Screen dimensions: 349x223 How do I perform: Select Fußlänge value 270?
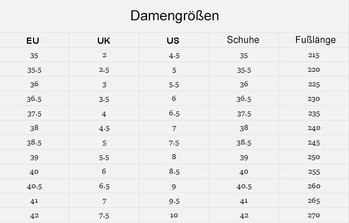tap(314, 215)
